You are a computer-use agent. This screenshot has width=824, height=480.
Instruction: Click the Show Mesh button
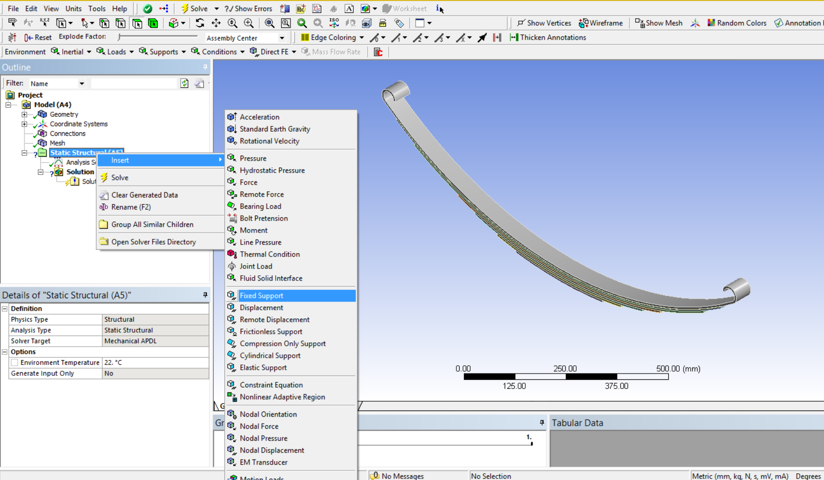click(659, 23)
